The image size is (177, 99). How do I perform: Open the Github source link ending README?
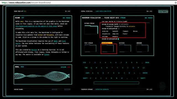[x=46, y=54]
